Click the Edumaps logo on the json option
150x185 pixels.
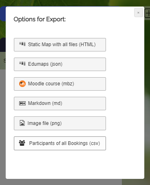tap(22, 64)
